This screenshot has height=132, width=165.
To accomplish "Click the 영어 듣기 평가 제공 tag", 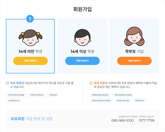I will 123,101.
